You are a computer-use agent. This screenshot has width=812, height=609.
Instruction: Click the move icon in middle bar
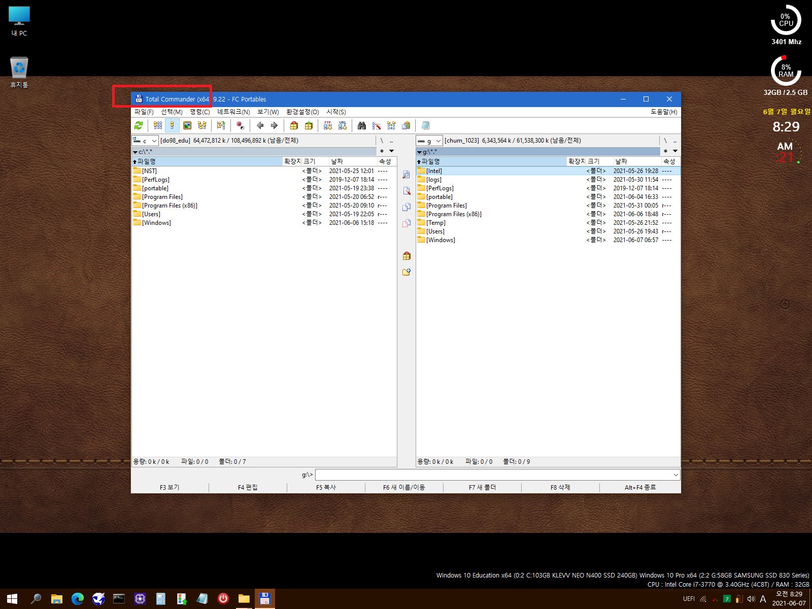point(407,223)
